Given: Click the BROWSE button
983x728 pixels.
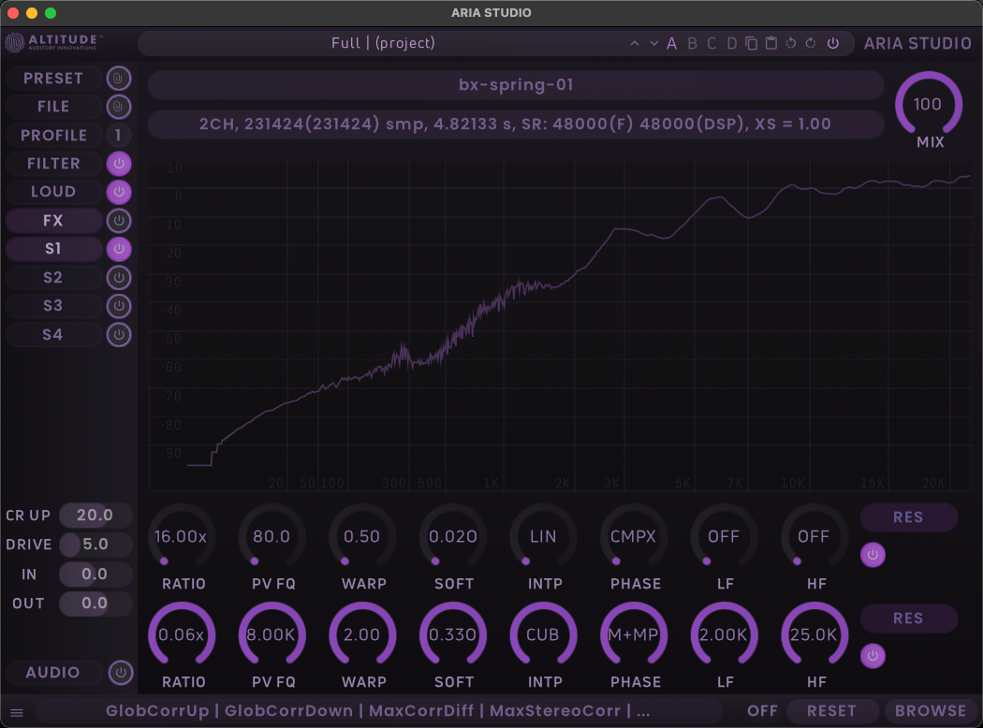Looking at the screenshot, I should coord(930,711).
